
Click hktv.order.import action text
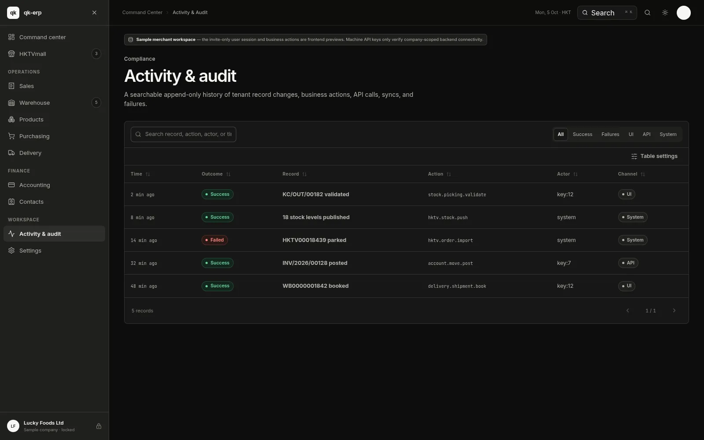pos(451,240)
